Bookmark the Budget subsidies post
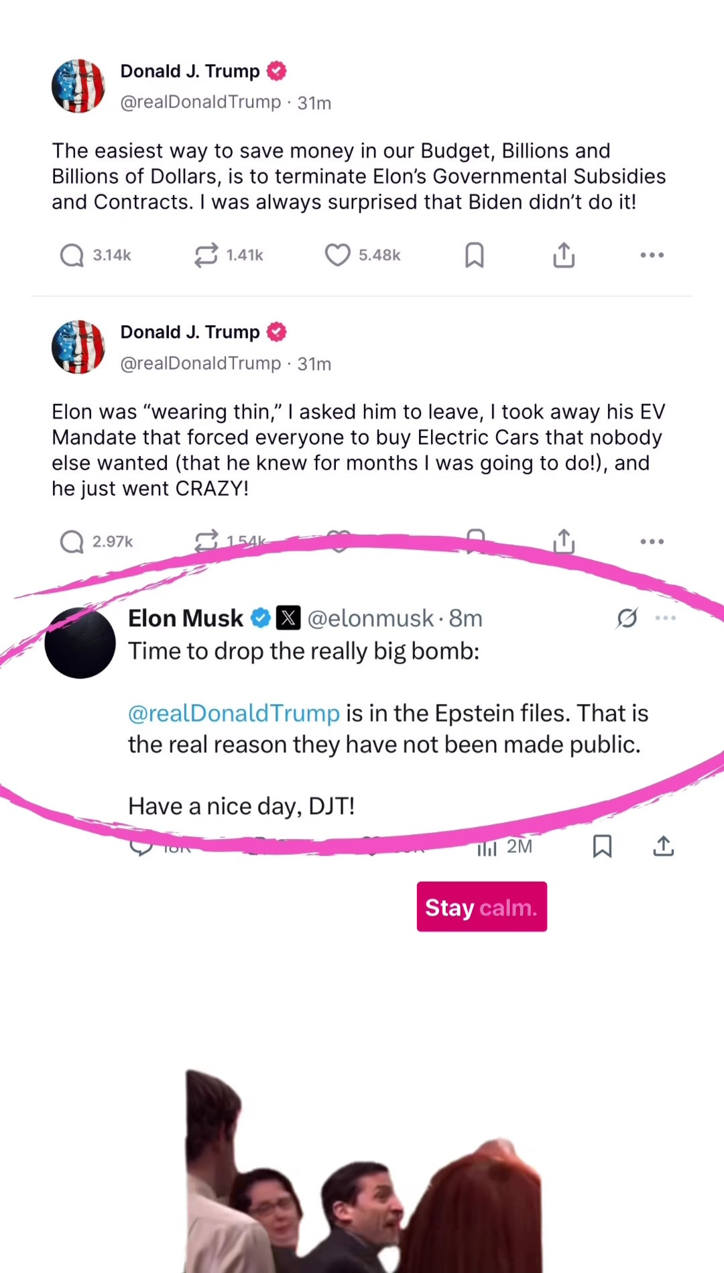Viewport: 724px width, 1273px height. click(x=475, y=256)
